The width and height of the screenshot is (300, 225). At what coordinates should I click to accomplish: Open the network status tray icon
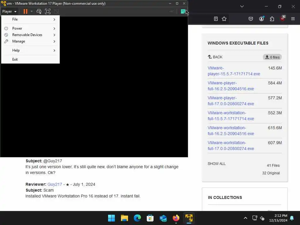pos(255,218)
